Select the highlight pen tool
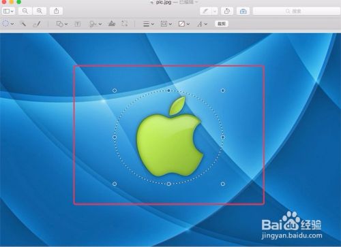341x247 pixels. tap(206, 11)
